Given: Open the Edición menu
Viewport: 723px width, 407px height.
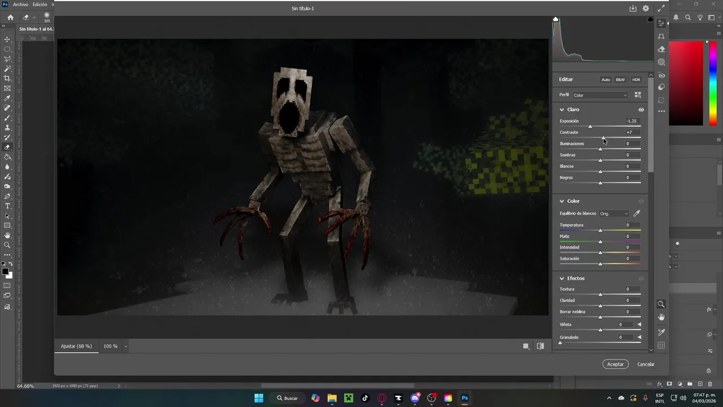Looking at the screenshot, I should [x=40, y=5].
